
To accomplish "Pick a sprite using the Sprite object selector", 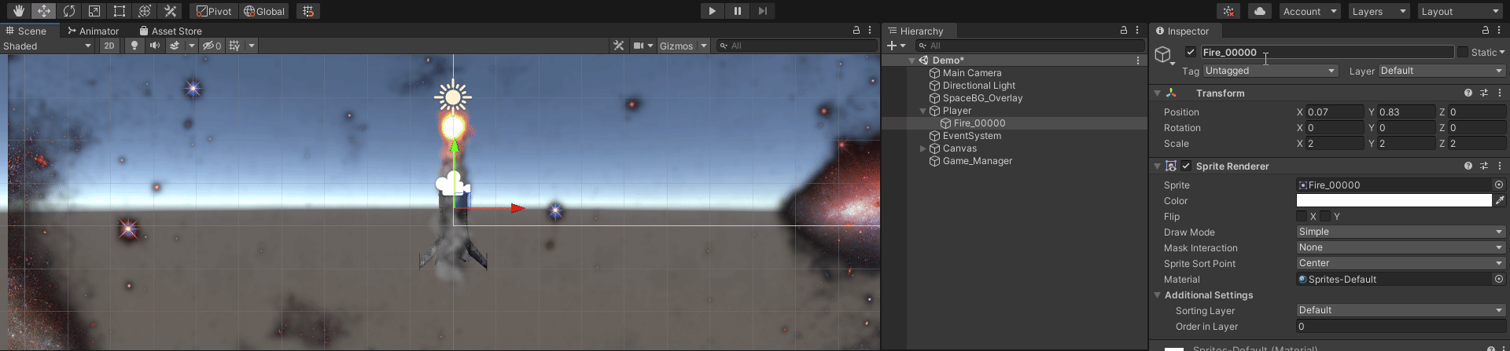I will [x=1499, y=185].
